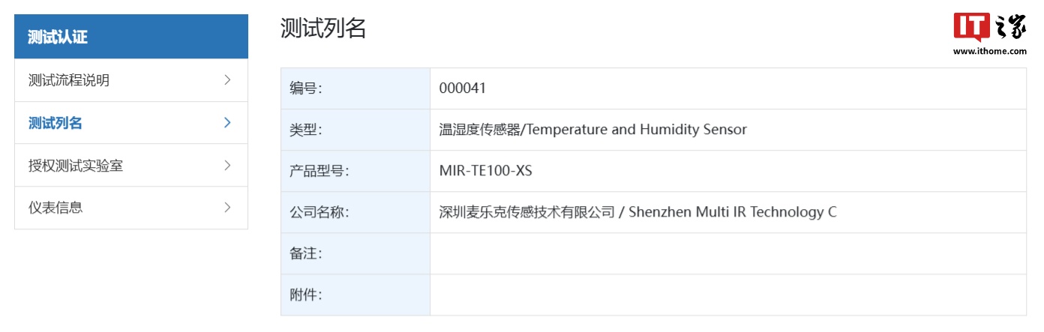Open the www.ithome.com link
Screen dimensions: 1044x332
click(x=989, y=52)
